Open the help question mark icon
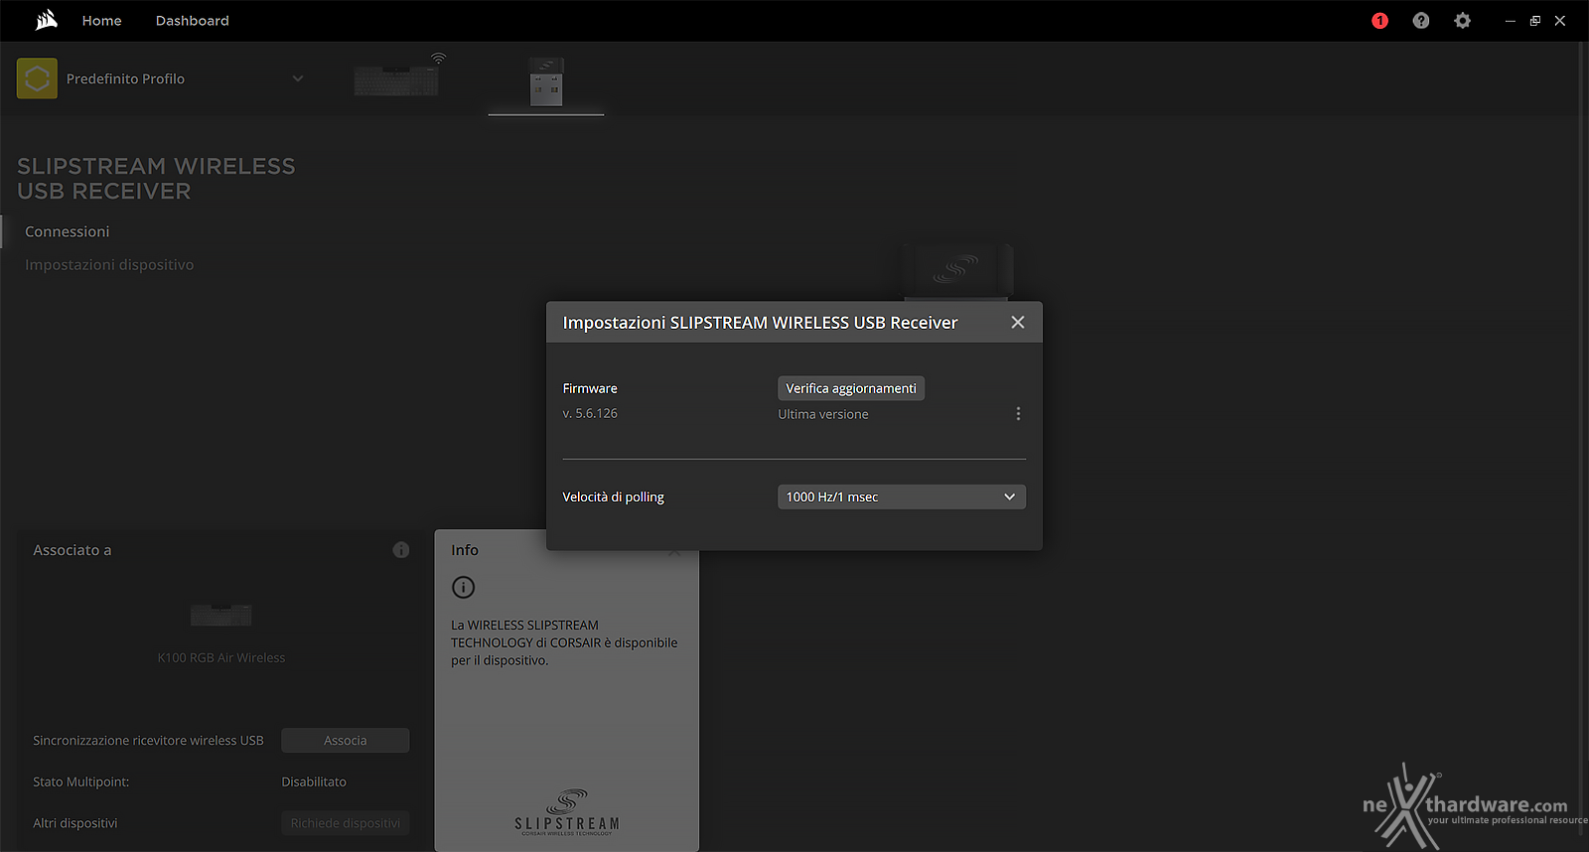 coord(1421,21)
